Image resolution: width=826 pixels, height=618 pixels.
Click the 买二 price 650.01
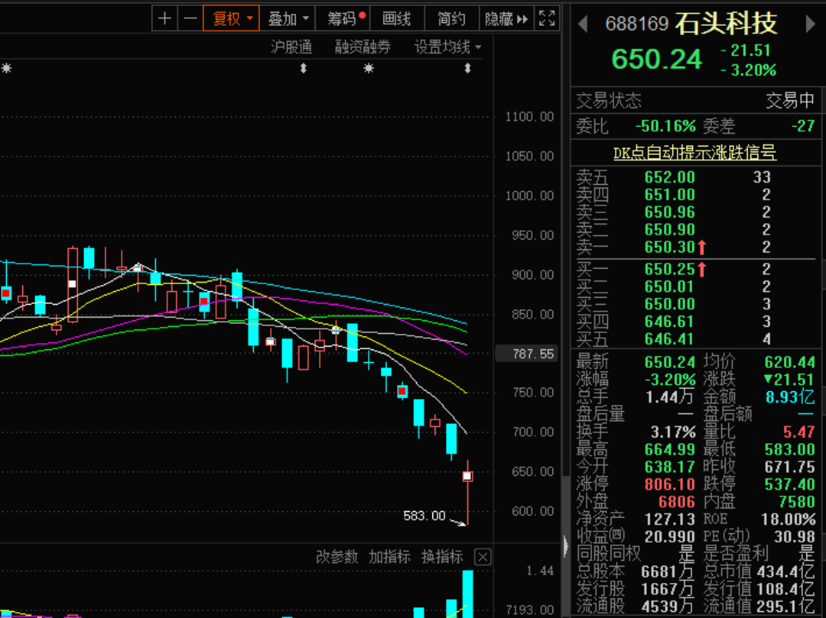coord(669,286)
